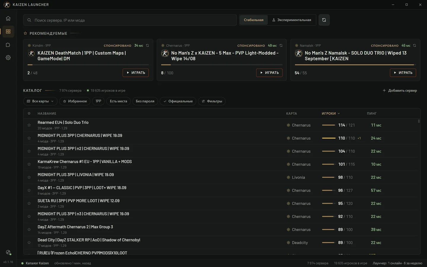Enable the Есть места filter
427x267 pixels.
pyautogui.click(x=118, y=101)
